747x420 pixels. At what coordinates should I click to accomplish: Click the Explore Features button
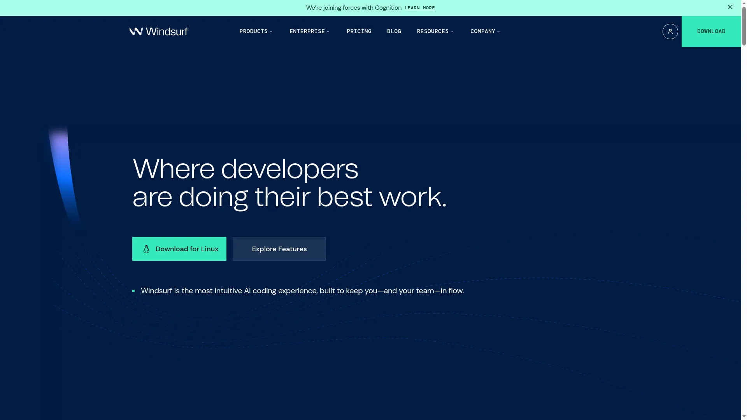pyautogui.click(x=279, y=249)
